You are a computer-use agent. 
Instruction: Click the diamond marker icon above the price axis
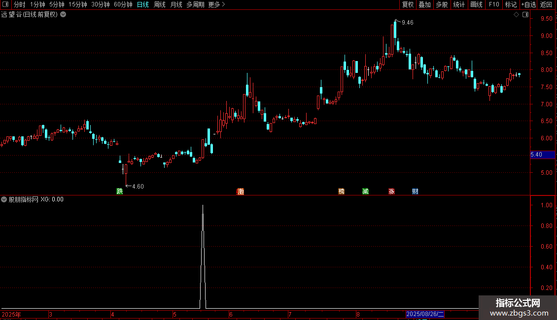516,15
